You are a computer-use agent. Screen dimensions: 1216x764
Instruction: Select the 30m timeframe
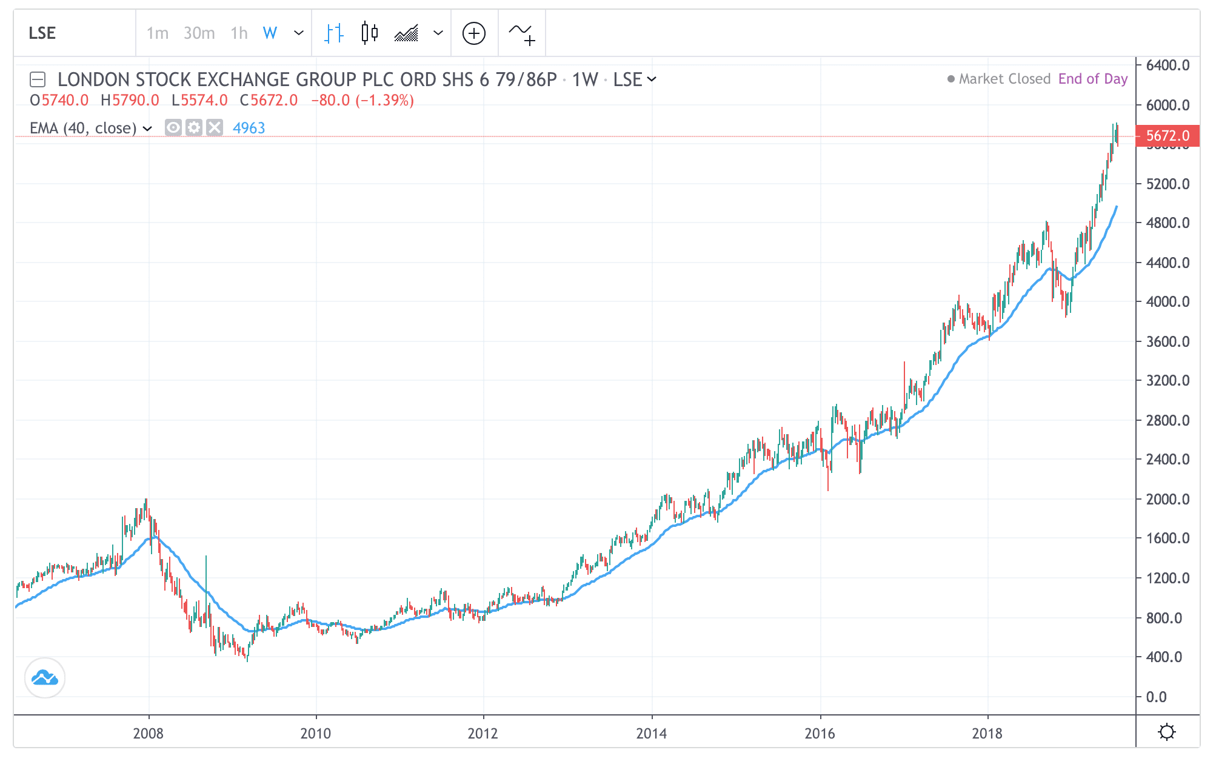[x=199, y=33]
